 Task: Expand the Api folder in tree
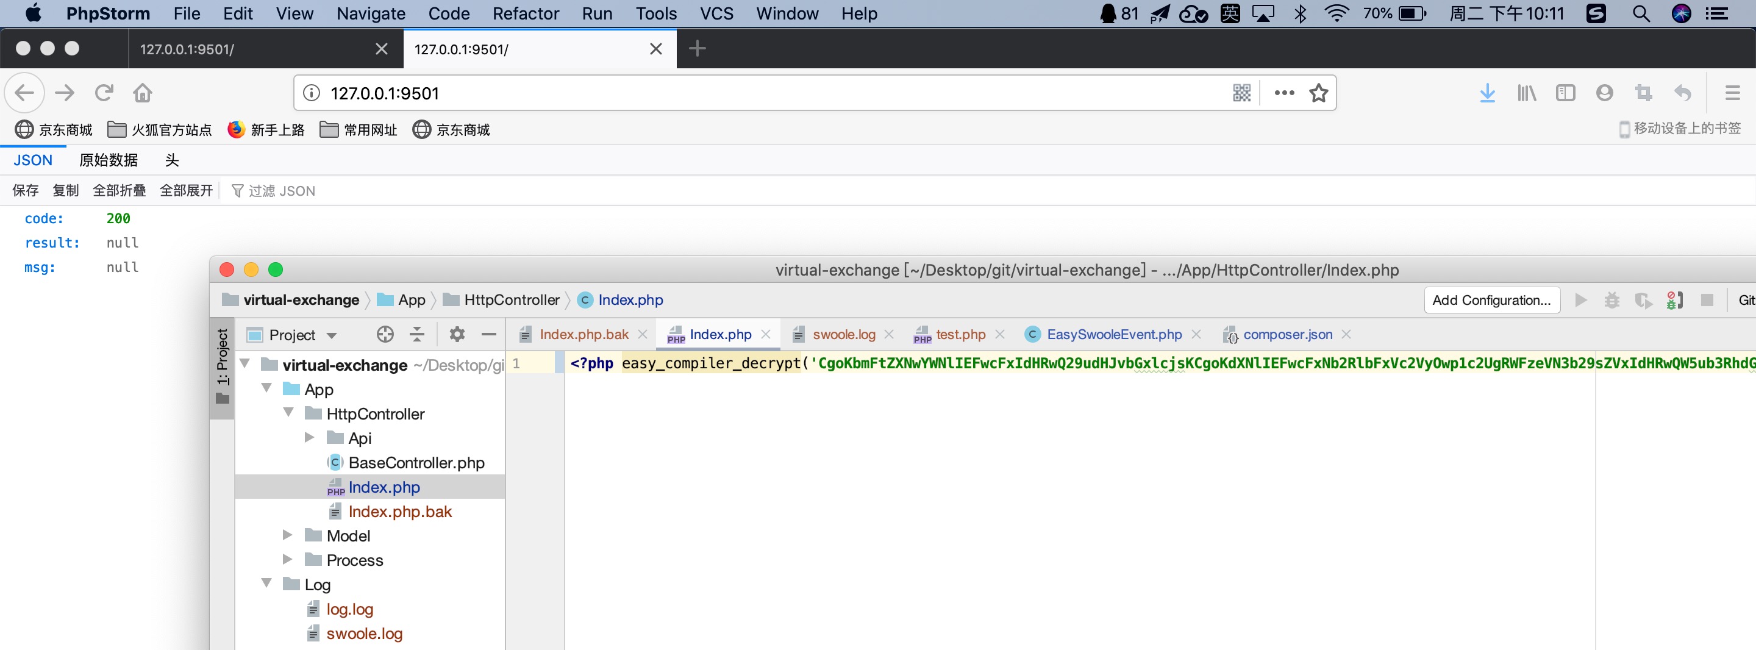(310, 437)
